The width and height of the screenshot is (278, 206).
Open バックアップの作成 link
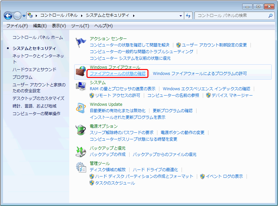pos(108,155)
